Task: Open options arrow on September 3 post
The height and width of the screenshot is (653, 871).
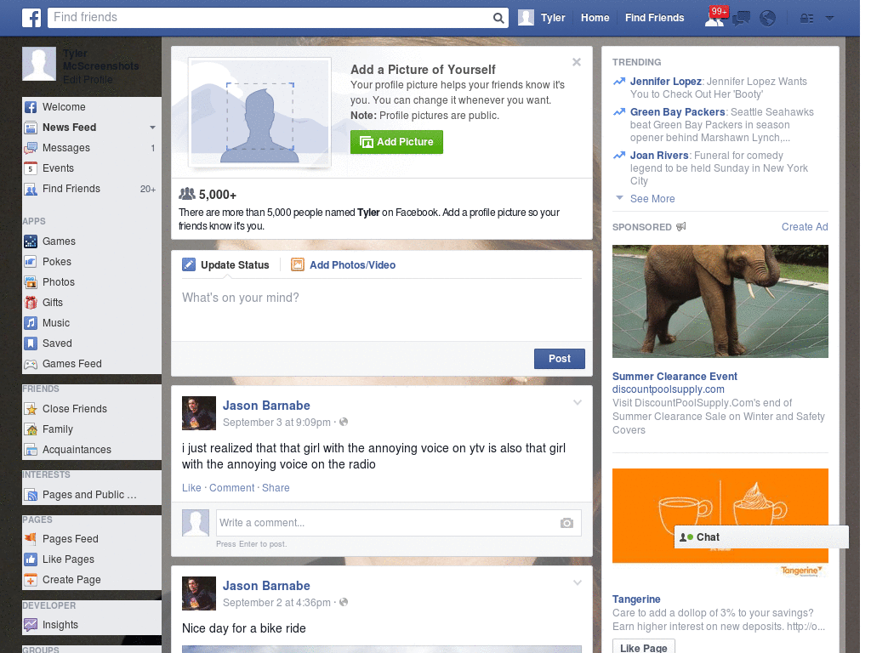Action: 578,402
